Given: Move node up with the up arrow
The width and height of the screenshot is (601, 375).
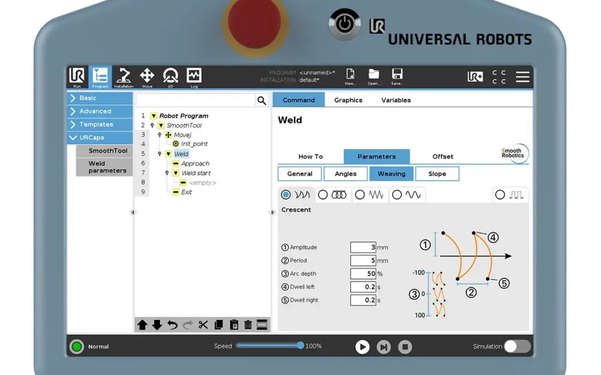Looking at the screenshot, I should [142, 325].
